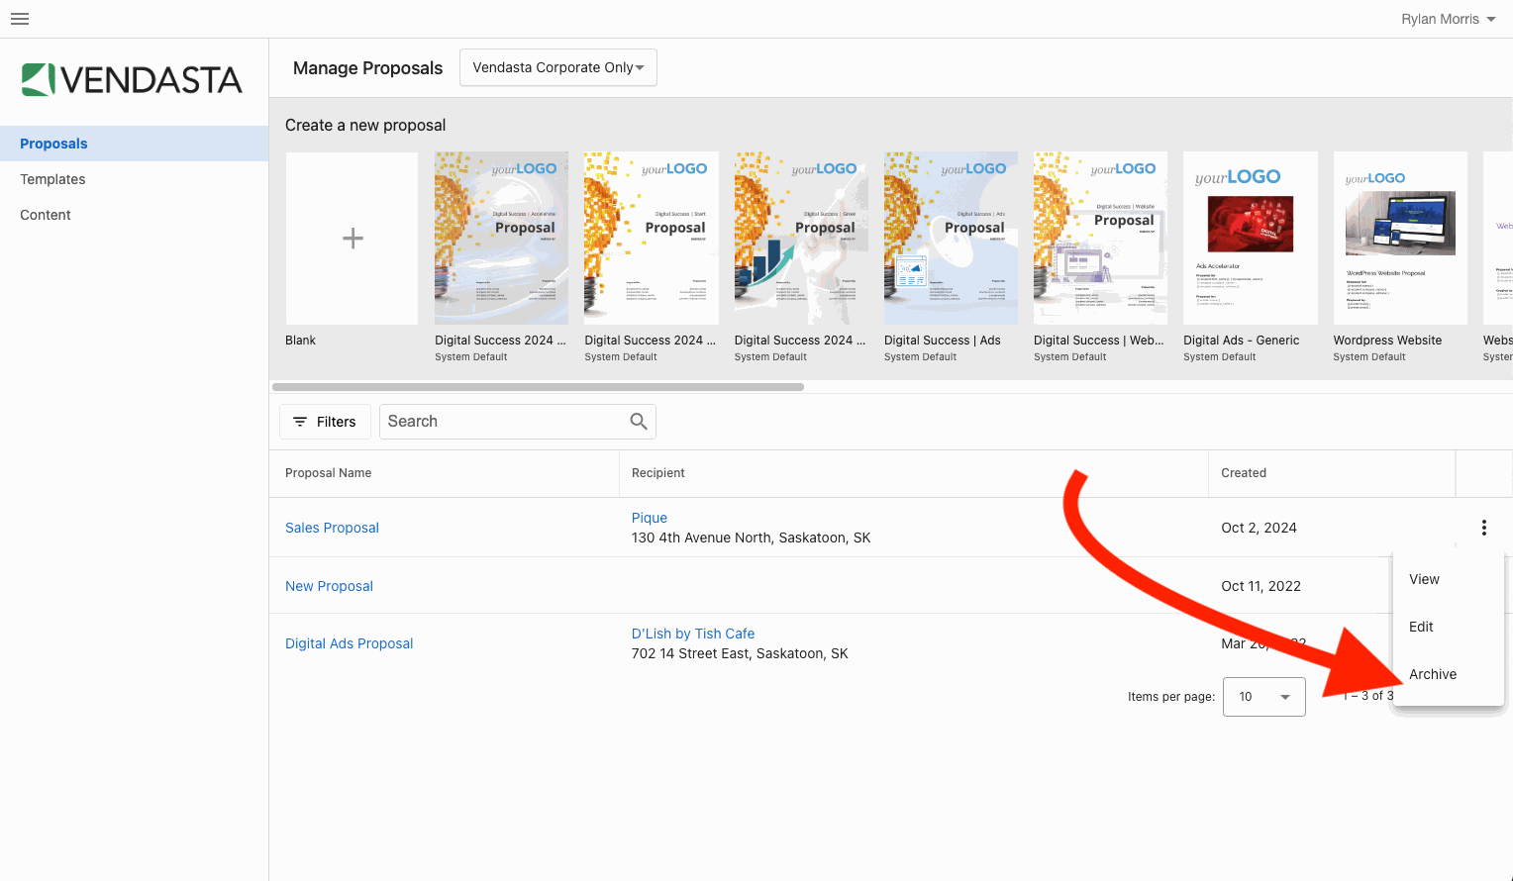Select Digital Success | Web template thumbnail

(x=1100, y=239)
